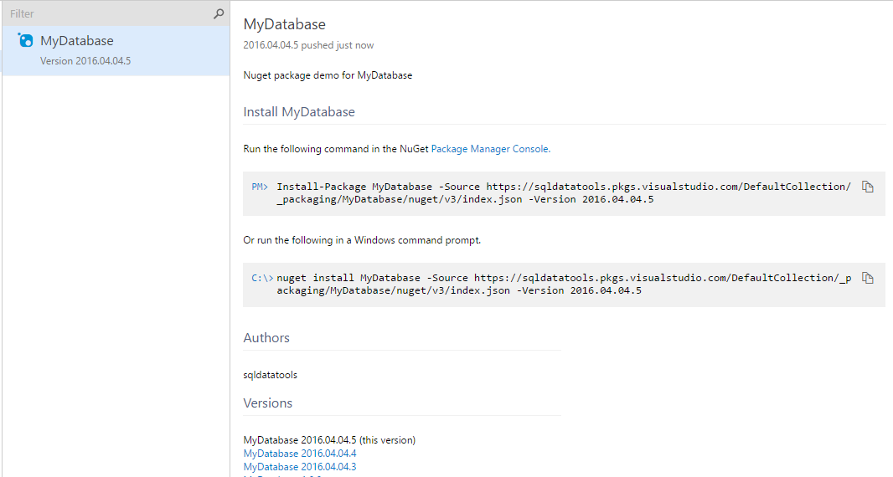
Task: Select the MyDatabase package in list
Action: 116,51
